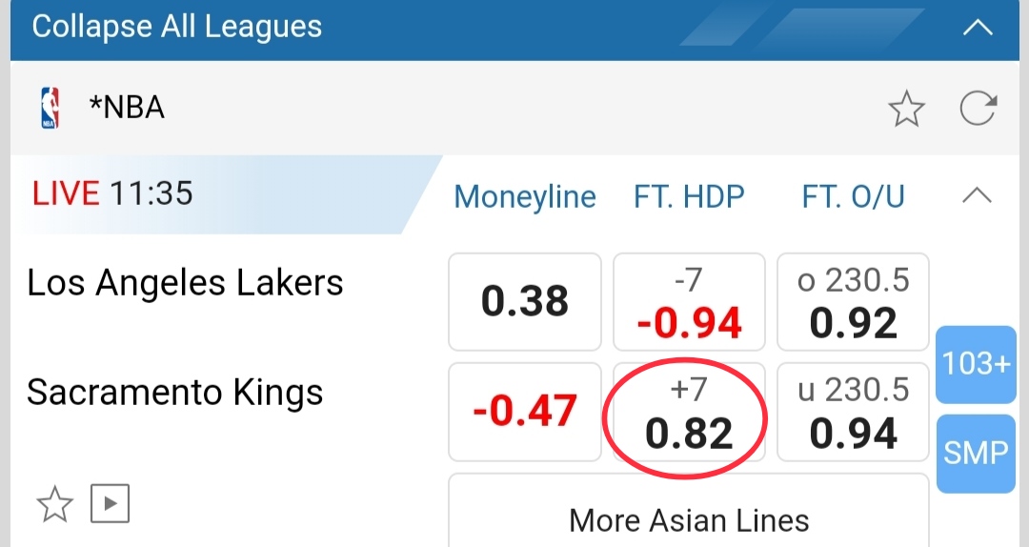Pick Lakers -7 handicap at -0.94
The width and height of the screenshot is (1029, 547).
(689, 301)
